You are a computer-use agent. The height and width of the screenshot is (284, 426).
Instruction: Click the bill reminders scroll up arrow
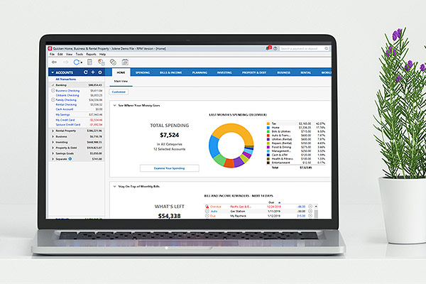(x=316, y=207)
